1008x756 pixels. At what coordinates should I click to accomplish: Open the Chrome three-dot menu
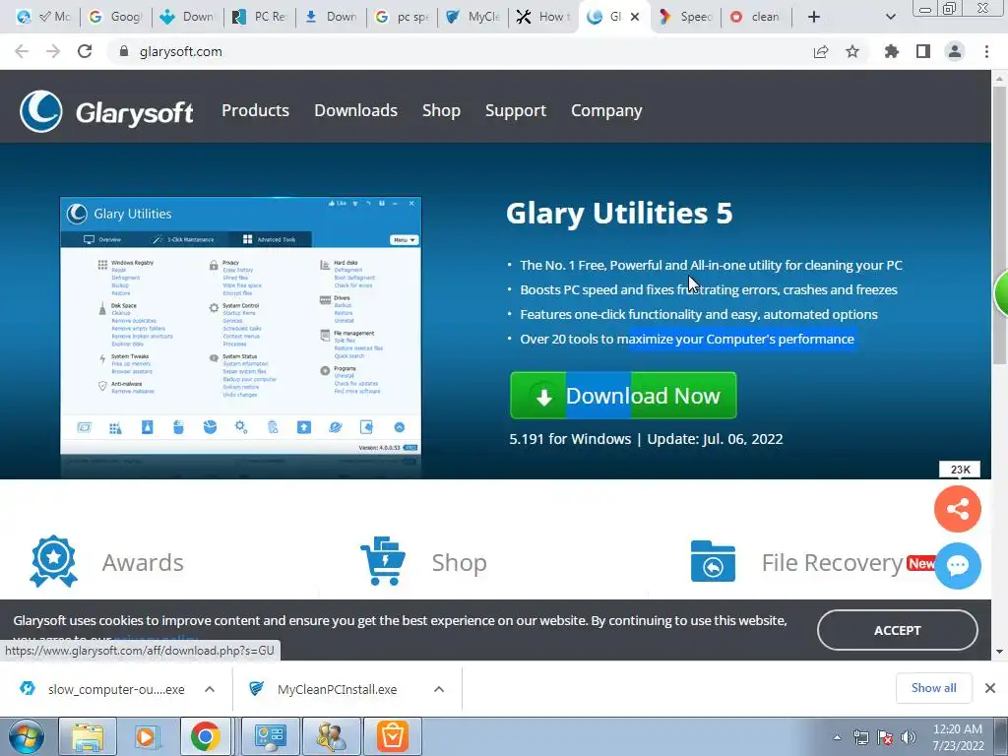[x=986, y=51]
